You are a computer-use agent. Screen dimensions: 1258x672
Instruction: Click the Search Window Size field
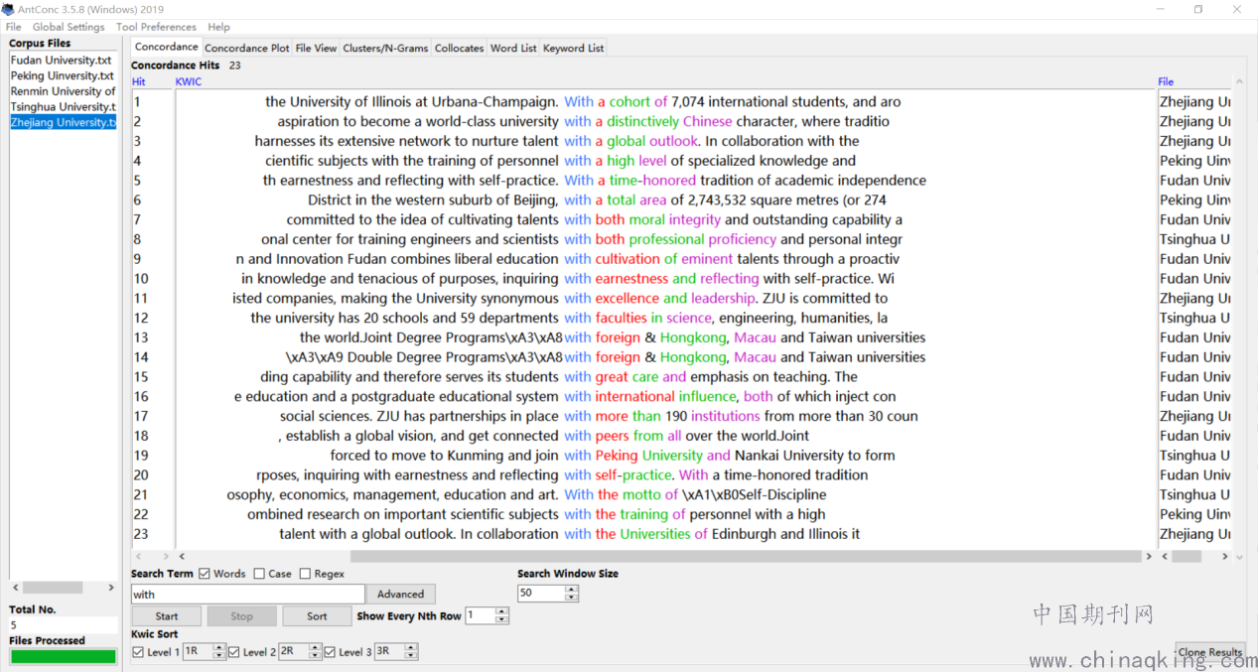(541, 594)
